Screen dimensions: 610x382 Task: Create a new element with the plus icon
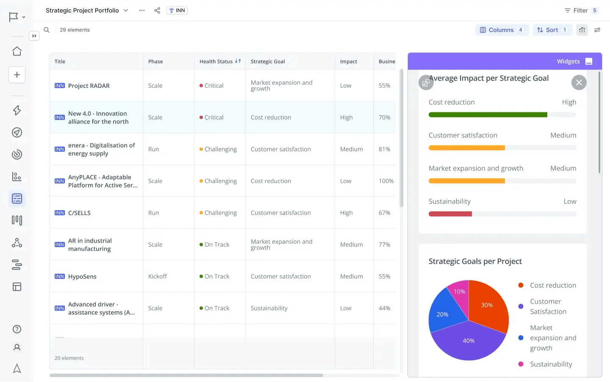tap(17, 75)
